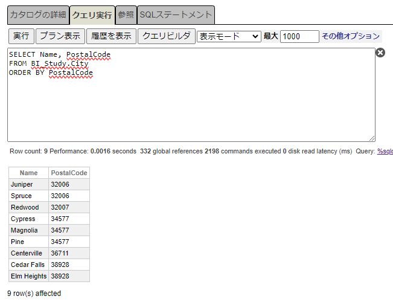
Task: Open the %sqlq query link
Action: coord(385,151)
